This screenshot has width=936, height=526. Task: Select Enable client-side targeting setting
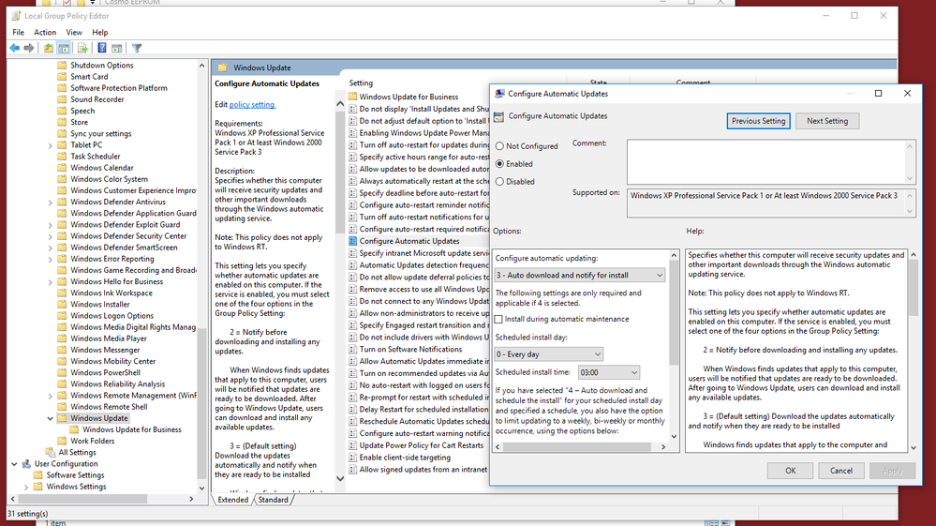point(405,458)
